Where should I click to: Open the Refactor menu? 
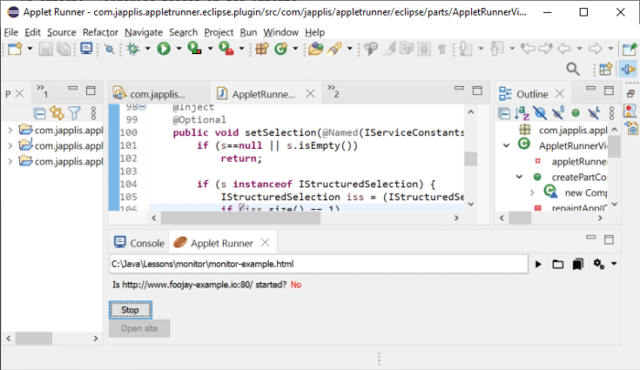[101, 32]
